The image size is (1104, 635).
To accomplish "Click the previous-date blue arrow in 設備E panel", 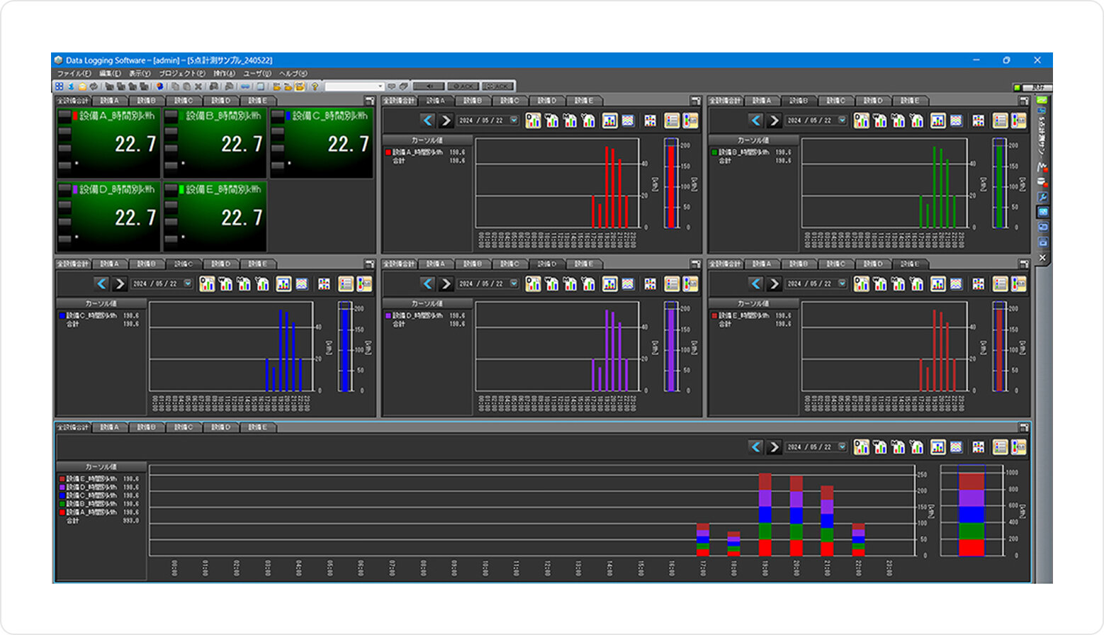I will point(755,284).
